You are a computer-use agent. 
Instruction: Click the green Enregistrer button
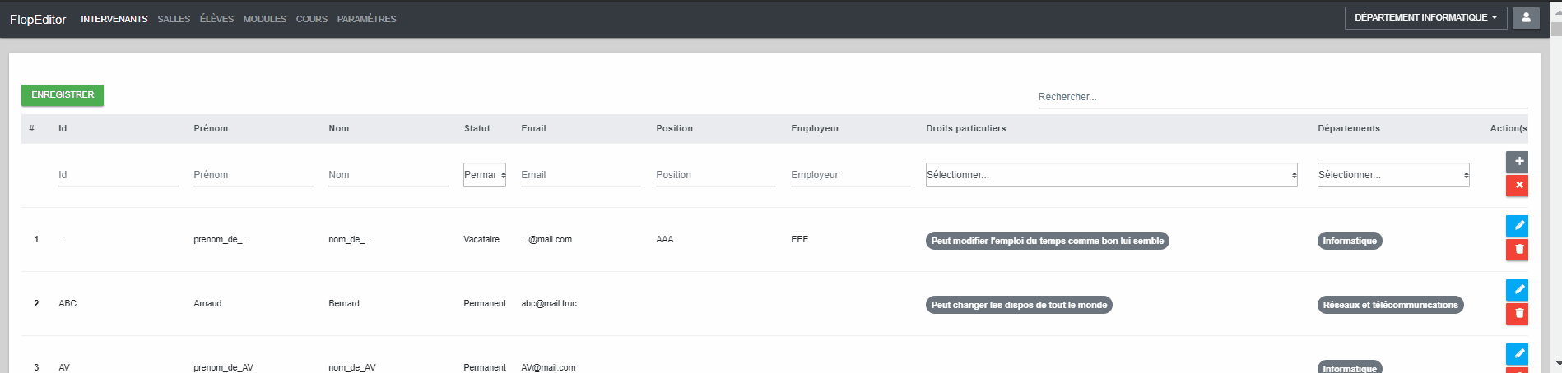tap(63, 95)
